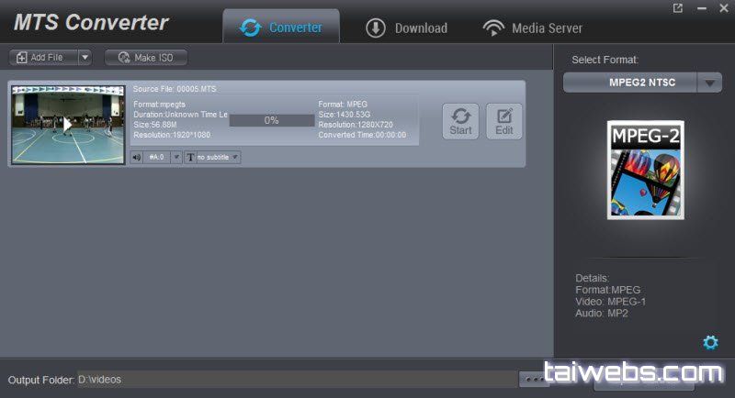The image size is (735, 398).
Task: Expand the Select Format dropdown arrow
Action: (x=709, y=83)
